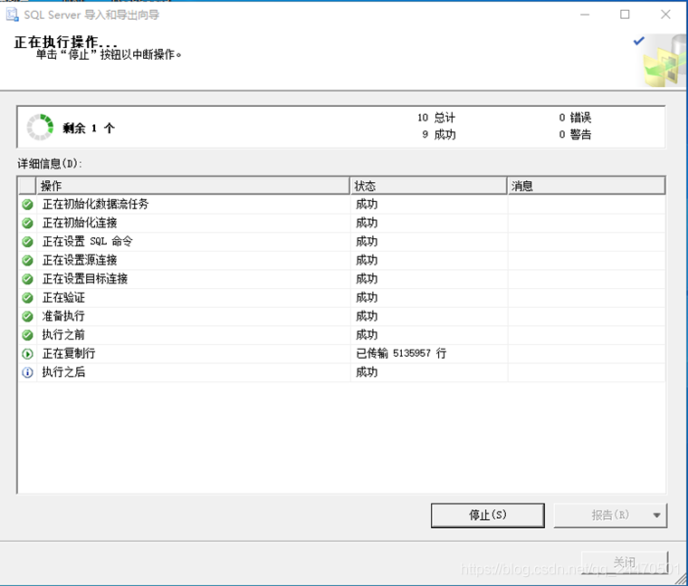Click the 消息 column header
Image resolution: width=688 pixels, height=586 pixels.
coord(586,186)
